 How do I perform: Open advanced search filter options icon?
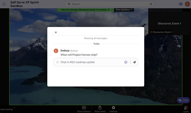151,4
